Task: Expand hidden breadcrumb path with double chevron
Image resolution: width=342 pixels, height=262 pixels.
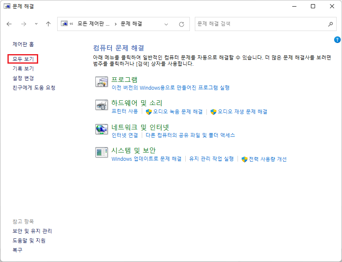Action: click(72, 24)
